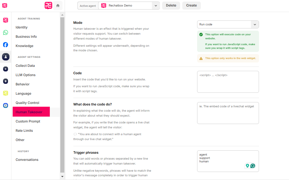This screenshot has width=289, height=180.
Task: Open the Facebook channel icon
Action: click(x=6, y=45)
